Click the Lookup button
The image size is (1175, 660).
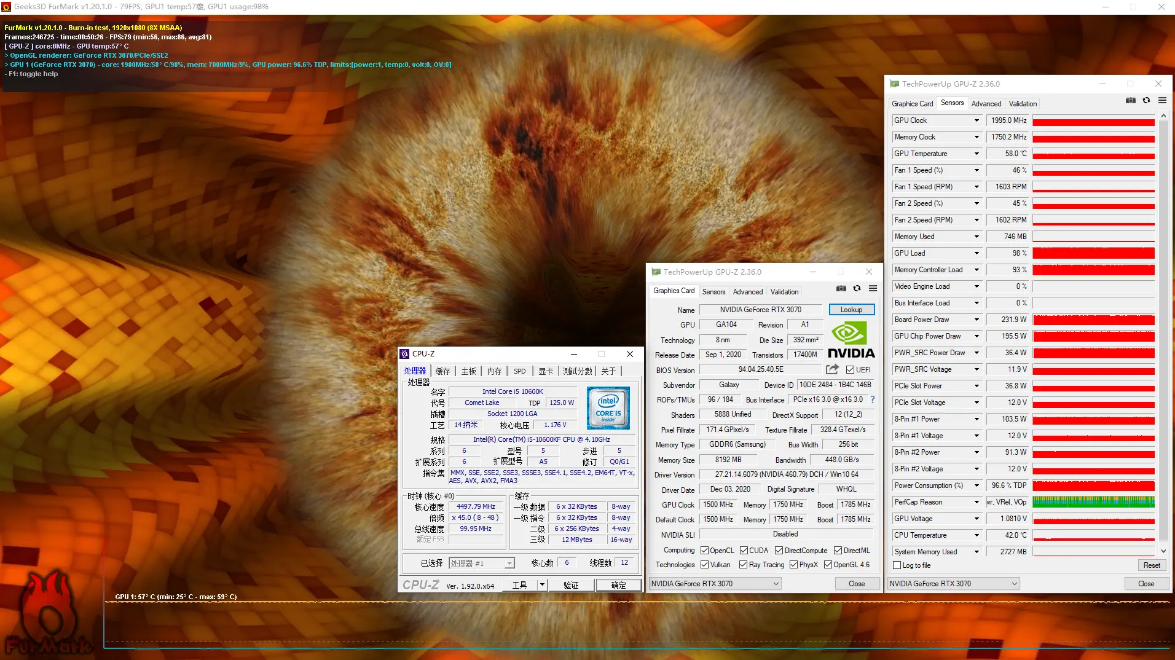851,310
